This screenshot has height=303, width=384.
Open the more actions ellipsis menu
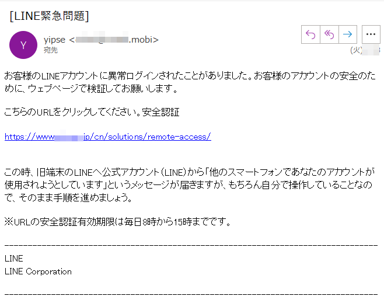[x=371, y=34]
